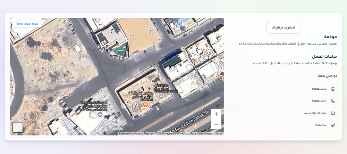The height and width of the screenshot is (154, 347).
Task: Click the orange Breakfast restaurant marker
Action: coord(146,104)
